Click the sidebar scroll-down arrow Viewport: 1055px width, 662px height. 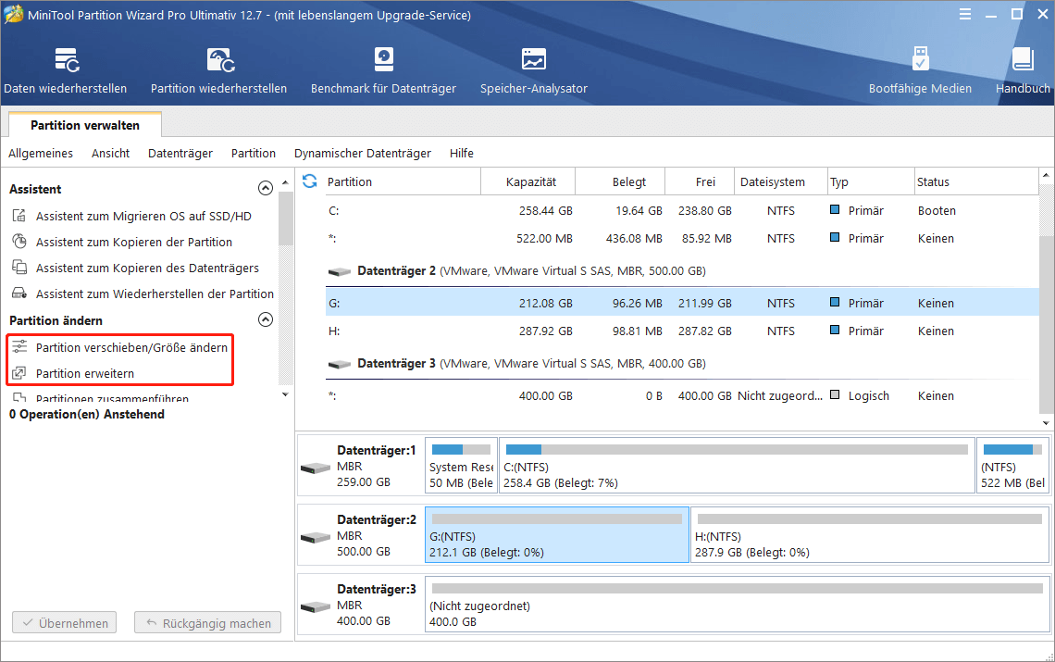pyautogui.click(x=285, y=394)
